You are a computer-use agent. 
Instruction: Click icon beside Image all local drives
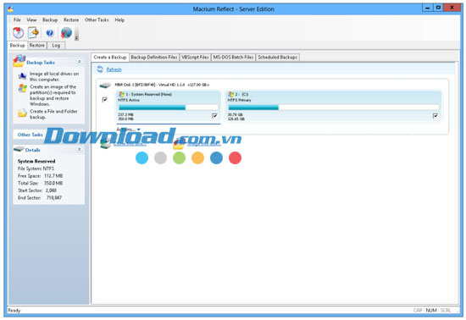[22, 76]
